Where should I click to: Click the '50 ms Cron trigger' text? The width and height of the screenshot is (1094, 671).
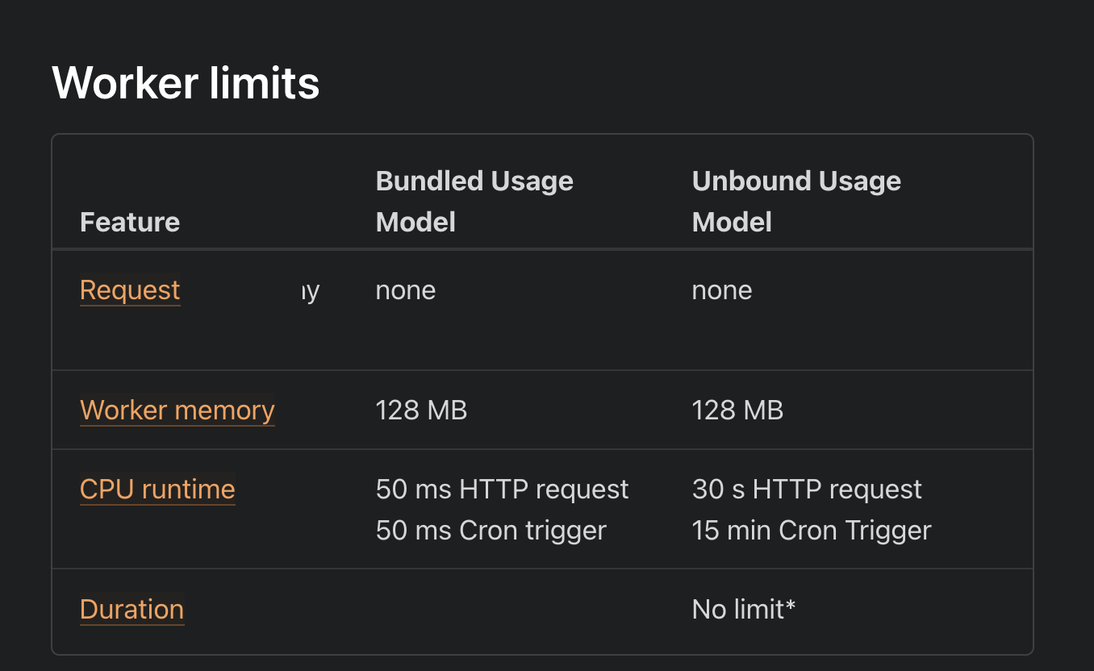coord(491,531)
